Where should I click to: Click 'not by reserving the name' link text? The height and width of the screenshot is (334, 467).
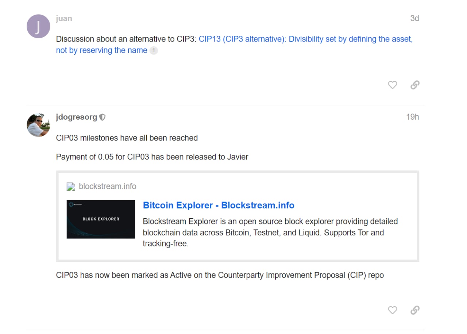coord(102,50)
